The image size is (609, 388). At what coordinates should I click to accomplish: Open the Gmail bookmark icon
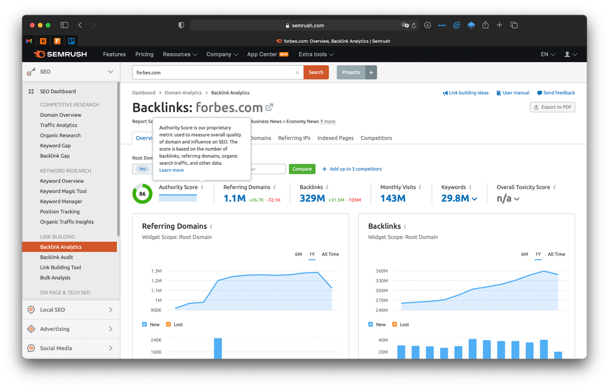coord(29,41)
